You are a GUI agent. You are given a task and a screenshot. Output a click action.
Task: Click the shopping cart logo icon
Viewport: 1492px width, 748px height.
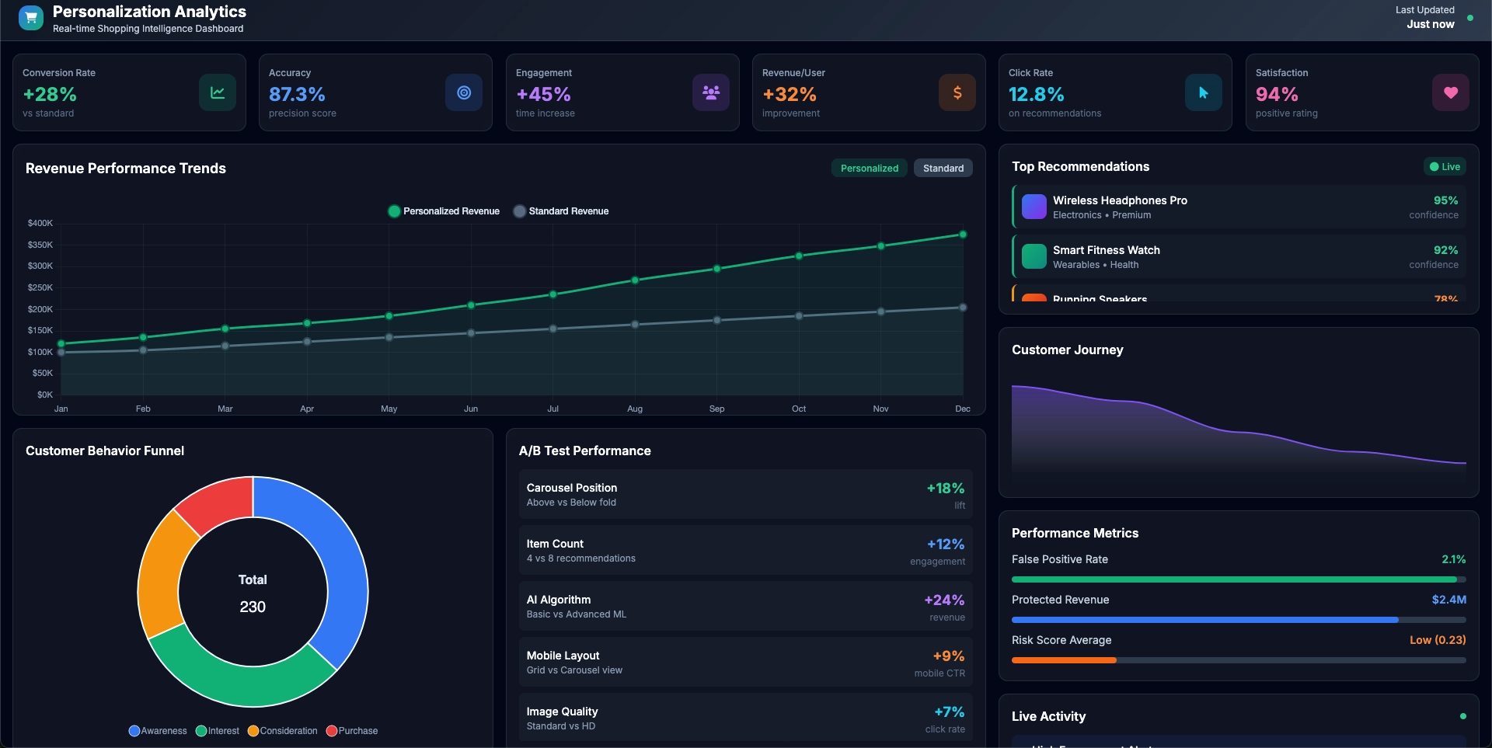point(31,17)
